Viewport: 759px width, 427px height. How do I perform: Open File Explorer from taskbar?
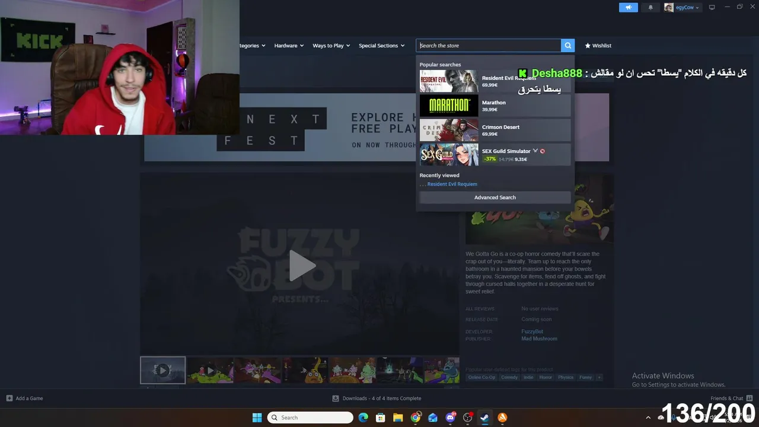tap(398, 418)
